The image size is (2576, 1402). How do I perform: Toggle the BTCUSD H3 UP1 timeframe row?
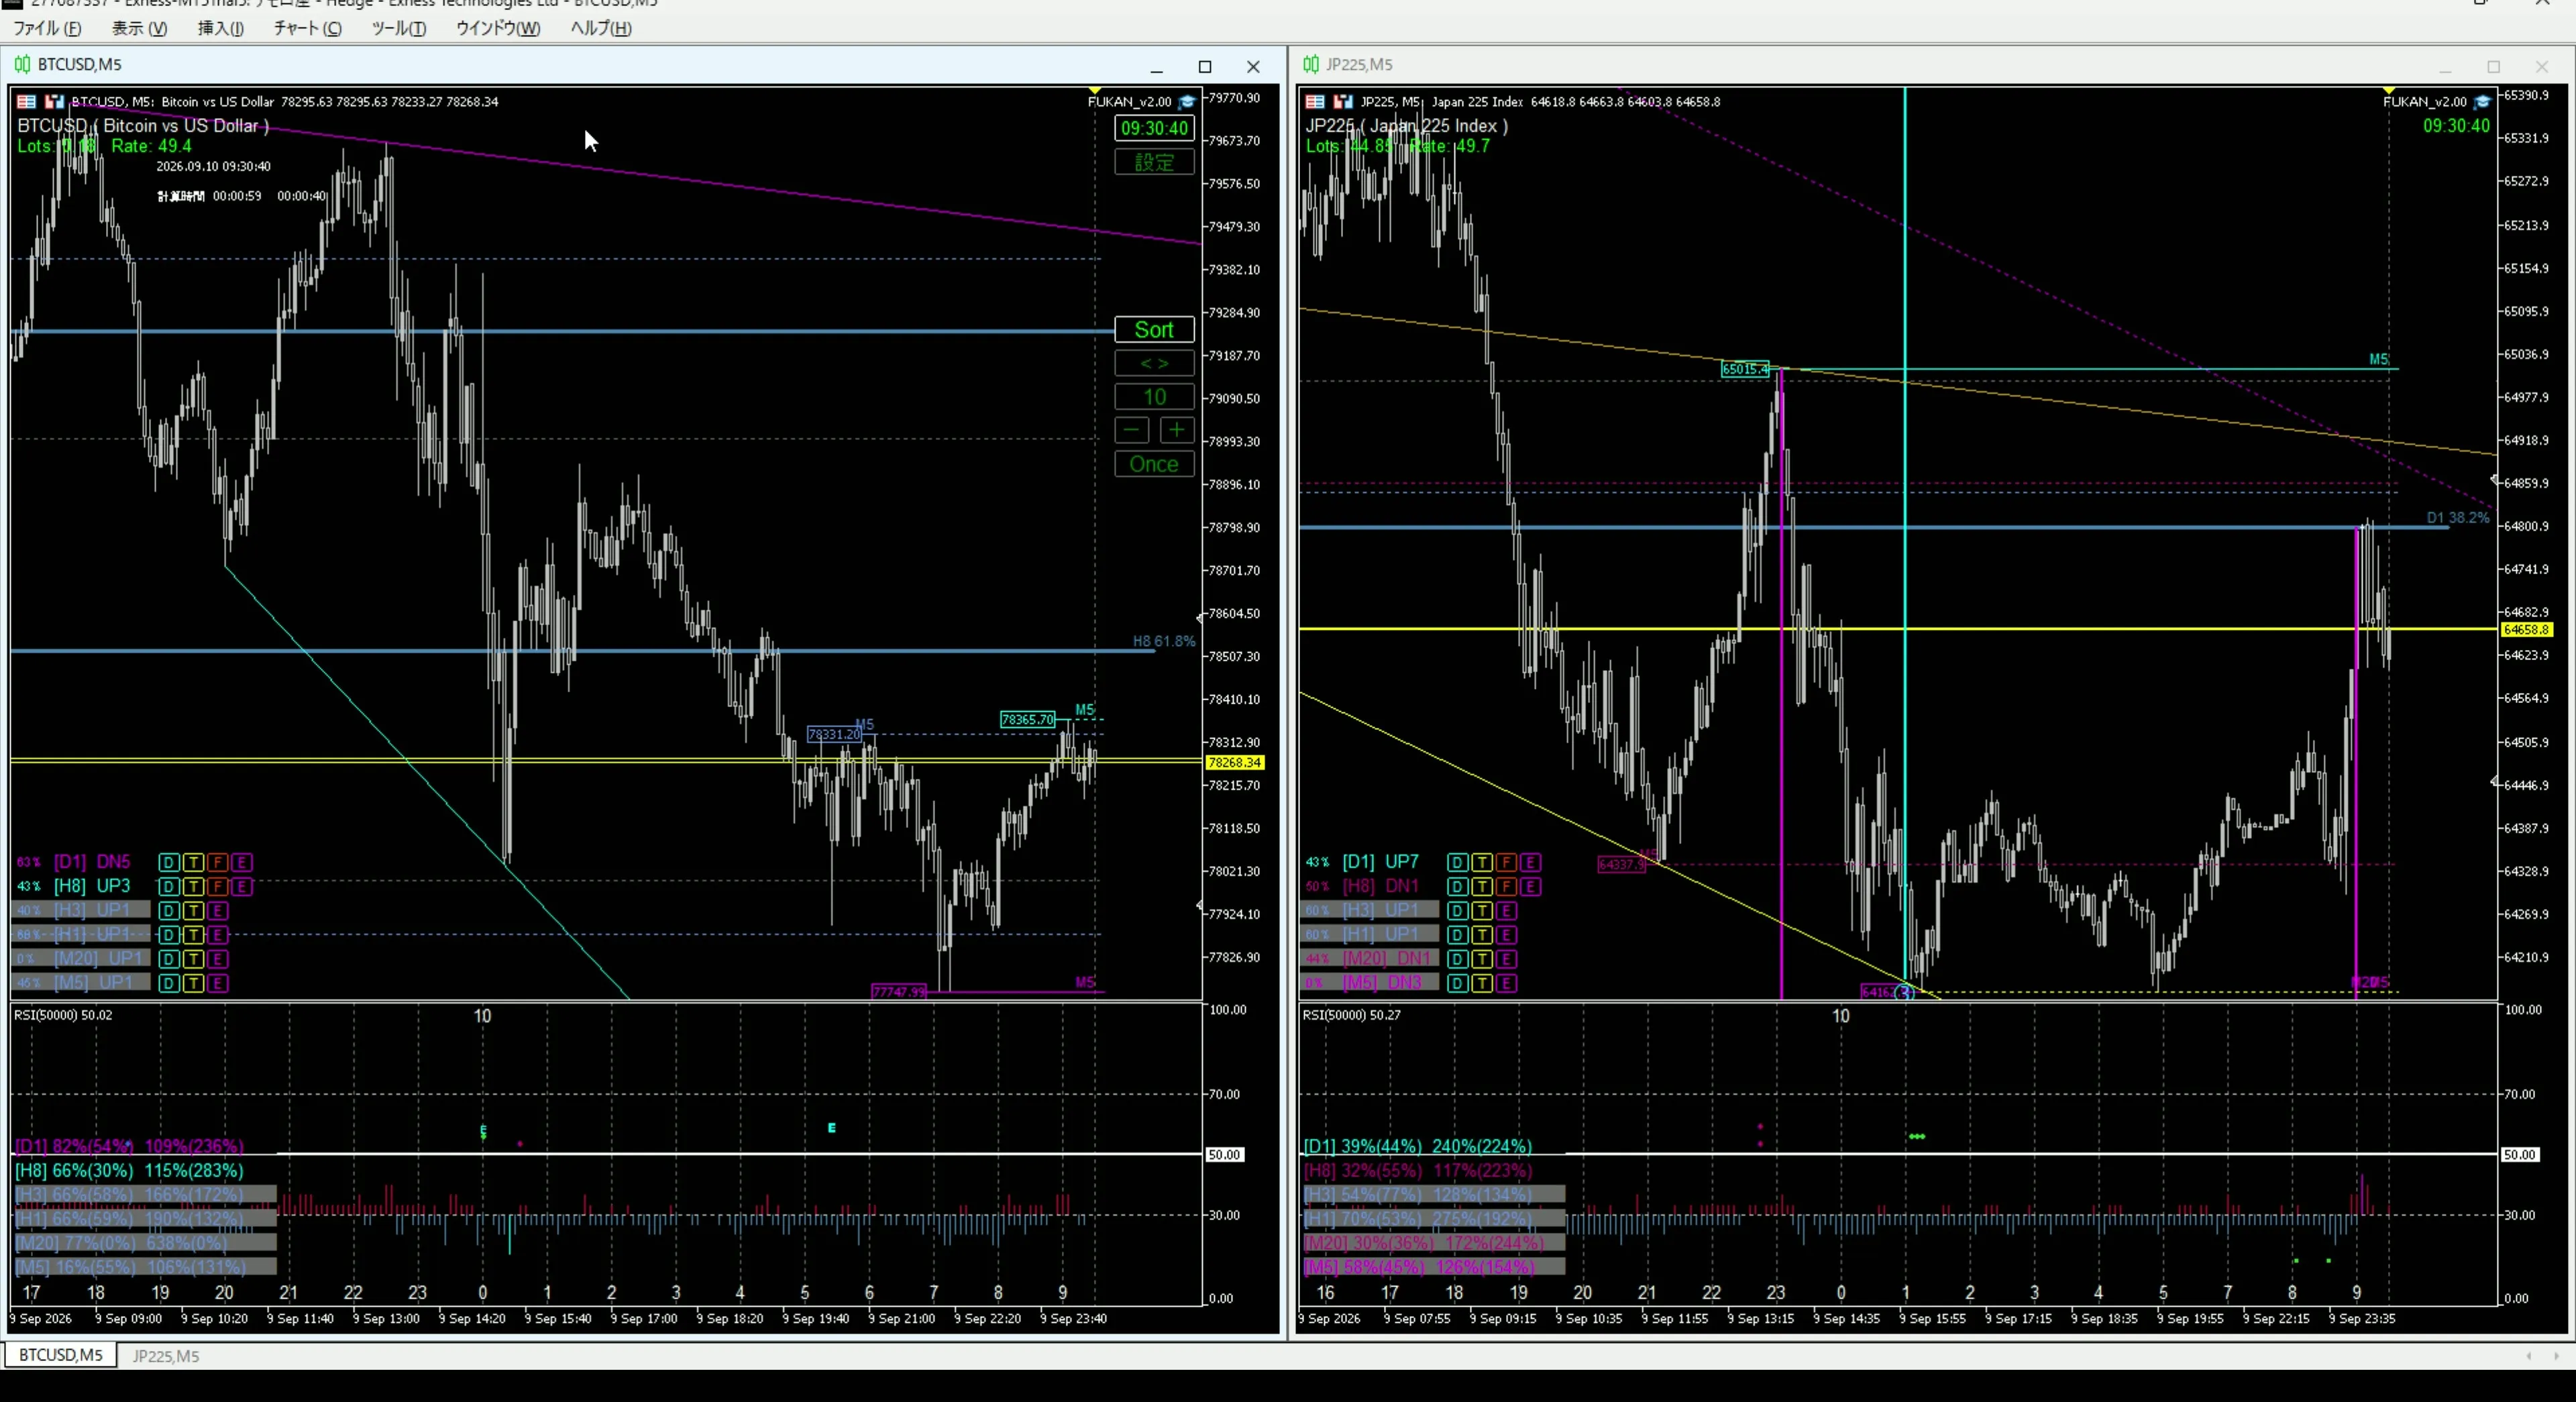81,910
